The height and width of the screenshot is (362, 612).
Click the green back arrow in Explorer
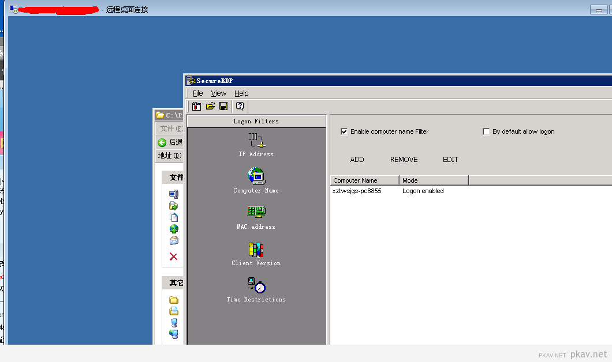[162, 142]
